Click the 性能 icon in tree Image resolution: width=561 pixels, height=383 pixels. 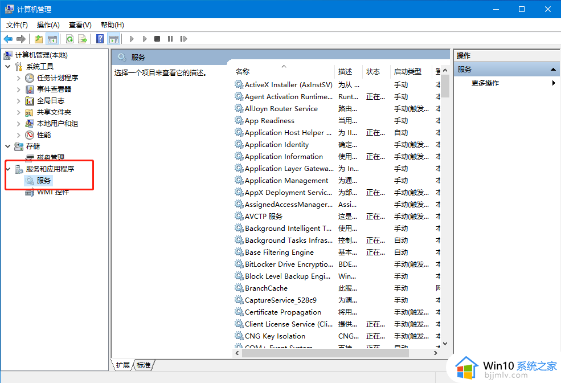tap(30, 135)
